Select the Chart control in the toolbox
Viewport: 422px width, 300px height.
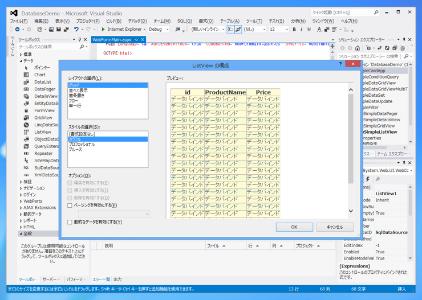click(x=39, y=75)
